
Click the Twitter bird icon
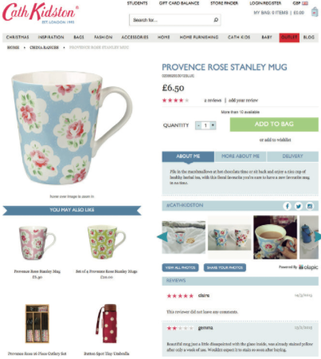pos(298,206)
